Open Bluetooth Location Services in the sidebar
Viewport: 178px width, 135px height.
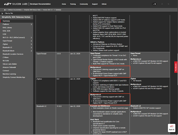[x=13, y=54]
